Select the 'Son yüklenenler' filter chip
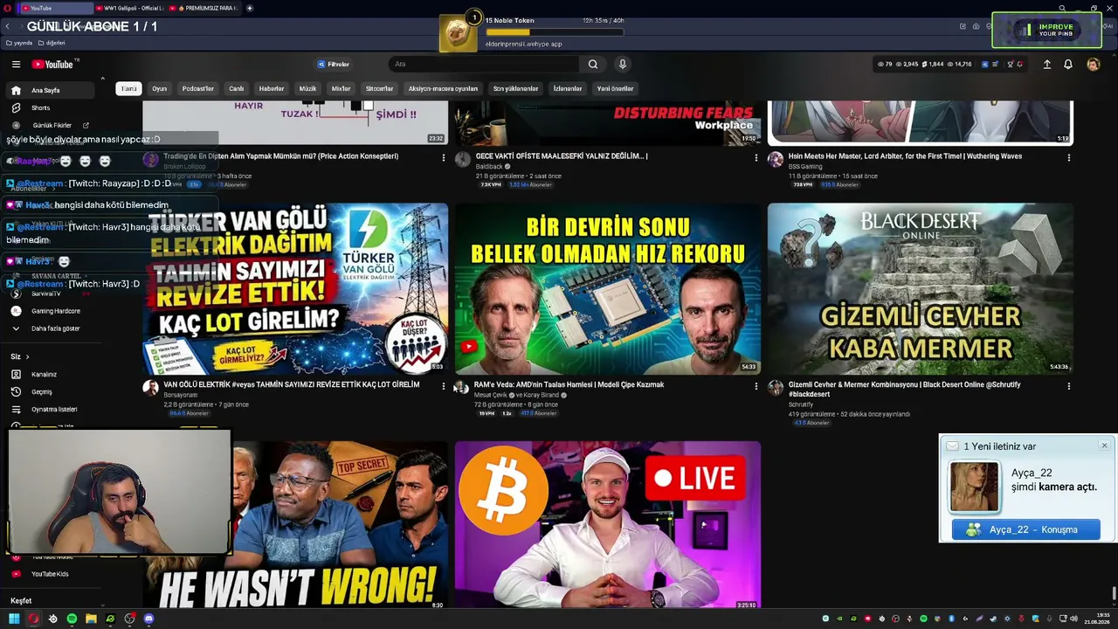 click(x=515, y=88)
